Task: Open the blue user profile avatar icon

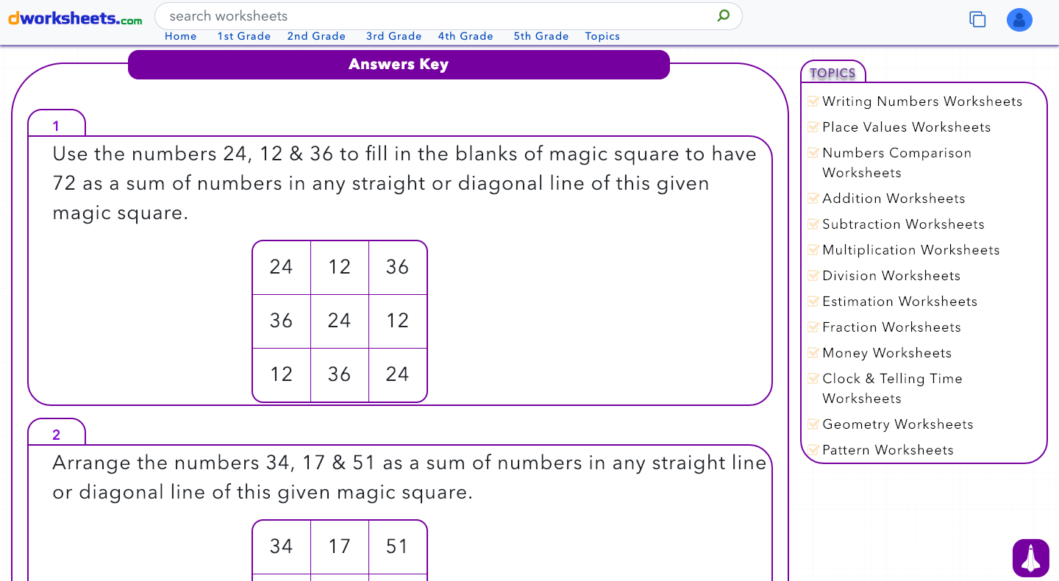Action: [x=1019, y=20]
